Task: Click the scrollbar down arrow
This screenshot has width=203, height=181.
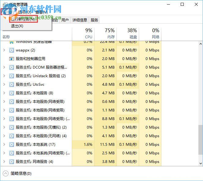Action: (201, 163)
